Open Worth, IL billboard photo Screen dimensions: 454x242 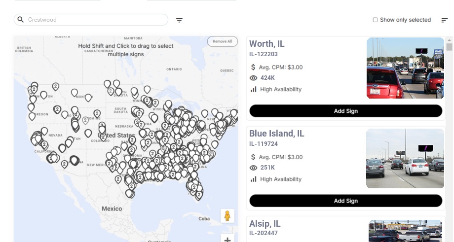pos(405,68)
